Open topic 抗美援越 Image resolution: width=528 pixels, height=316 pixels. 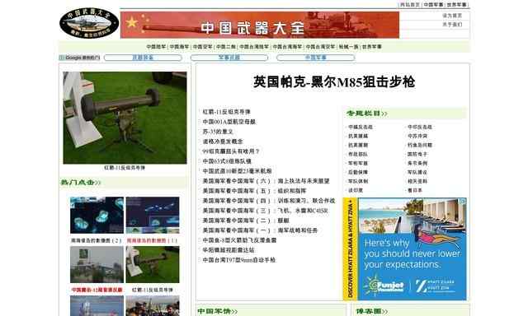tap(358, 136)
